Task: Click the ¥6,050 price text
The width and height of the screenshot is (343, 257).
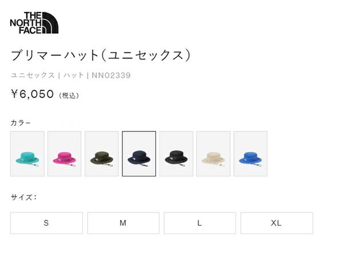Action: pyautogui.click(x=32, y=94)
